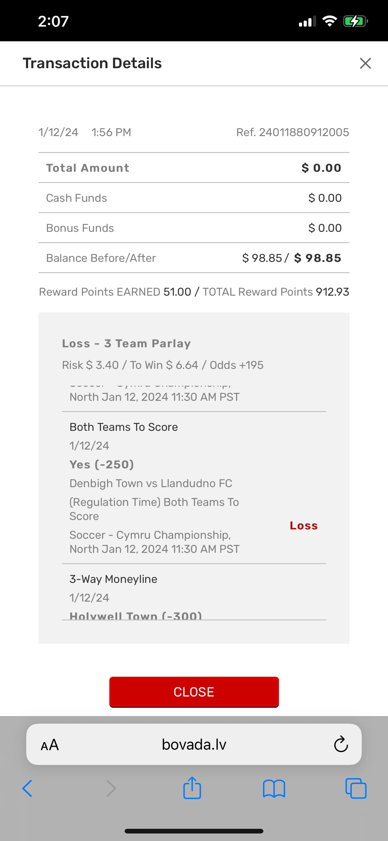This screenshot has width=388, height=841.
Task: Tap the Wi-Fi status icon
Action: 329,22
